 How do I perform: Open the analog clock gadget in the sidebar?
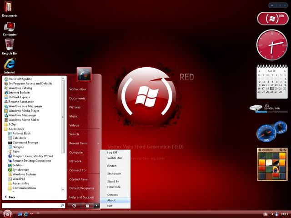pyautogui.click(x=272, y=45)
